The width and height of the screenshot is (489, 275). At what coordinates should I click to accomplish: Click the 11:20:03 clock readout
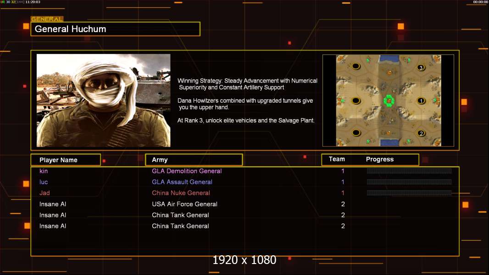[x=33, y=2]
